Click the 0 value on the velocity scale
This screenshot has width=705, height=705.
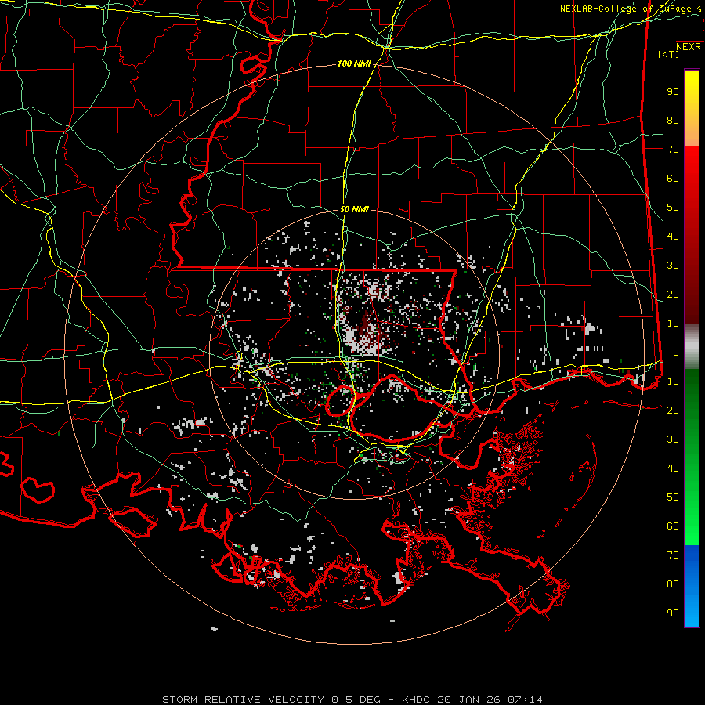click(676, 352)
